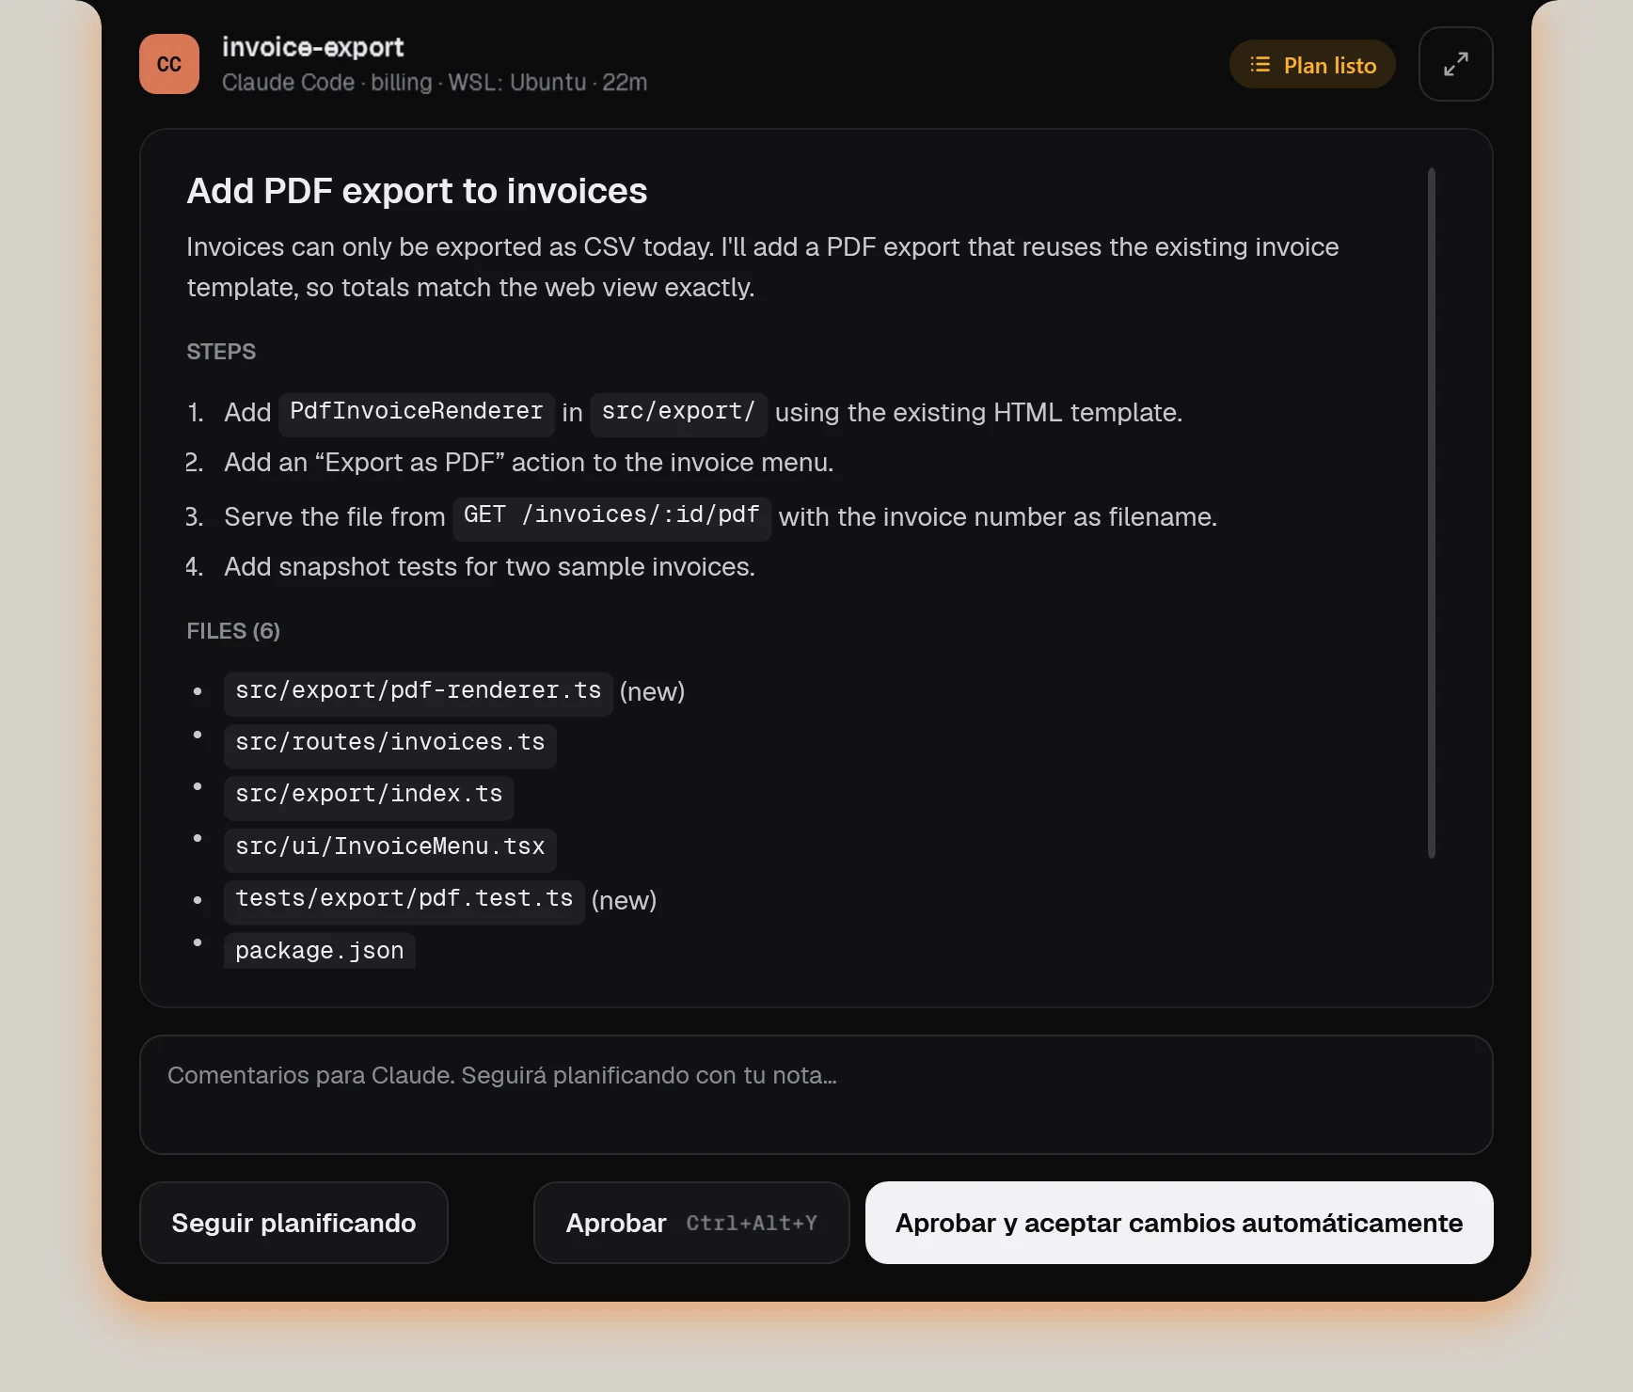Screen dimensions: 1633x1392
Task: Click the Add PDF export to invoices heading
Action: tap(417, 191)
